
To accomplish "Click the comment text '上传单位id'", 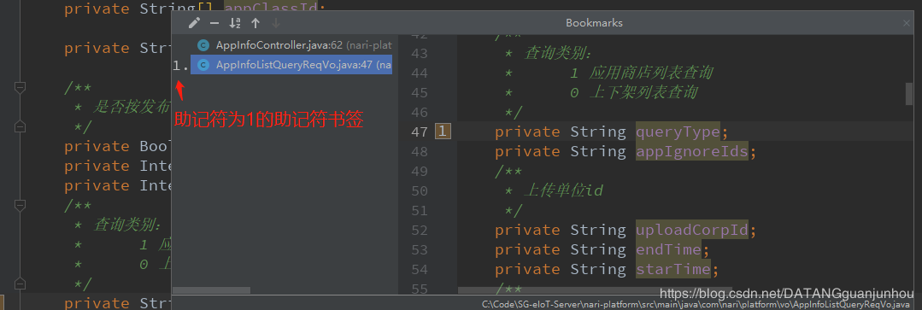I will pyautogui.click(x=563, y=190).
